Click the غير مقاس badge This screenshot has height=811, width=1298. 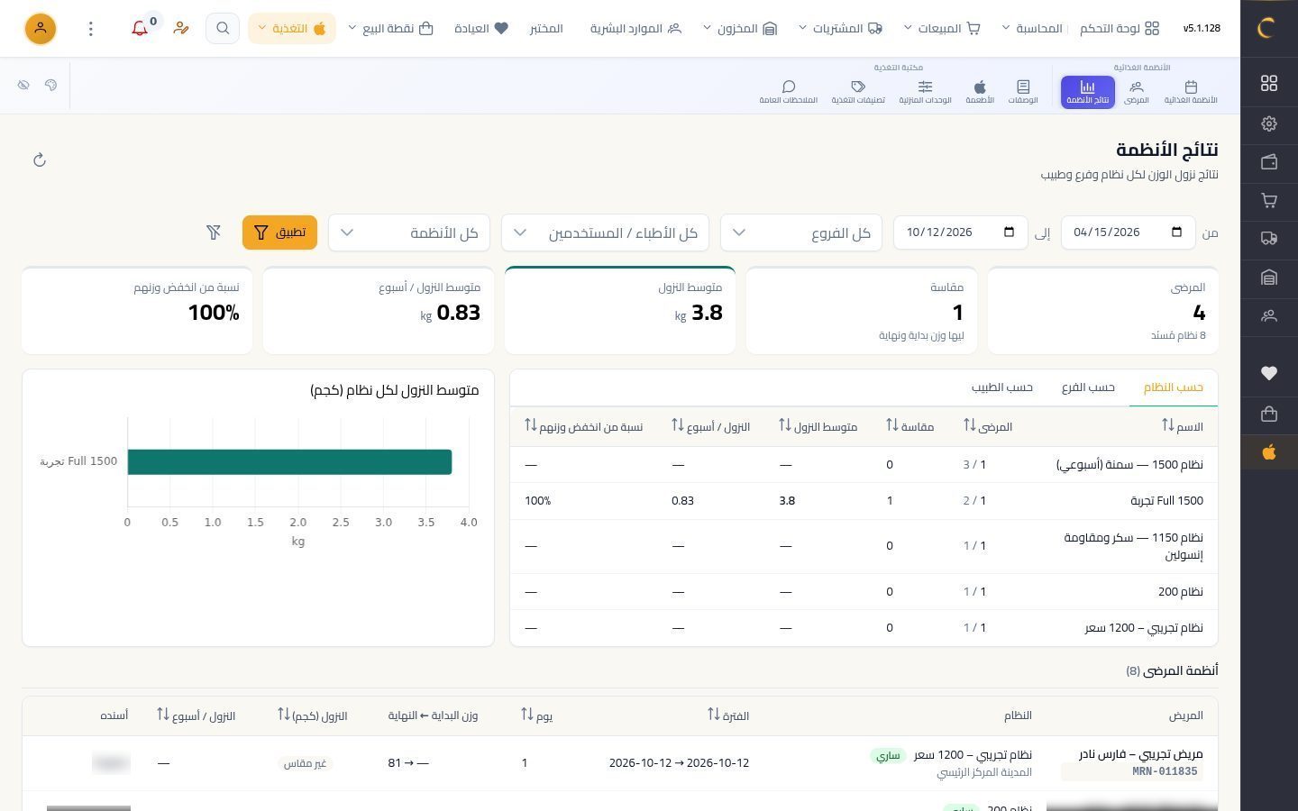pos(305,763)
